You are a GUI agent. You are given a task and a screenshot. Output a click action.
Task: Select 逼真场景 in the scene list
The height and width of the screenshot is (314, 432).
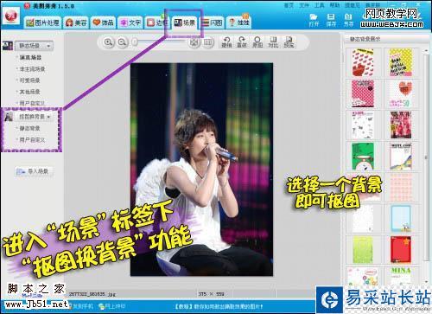point(30,58)
